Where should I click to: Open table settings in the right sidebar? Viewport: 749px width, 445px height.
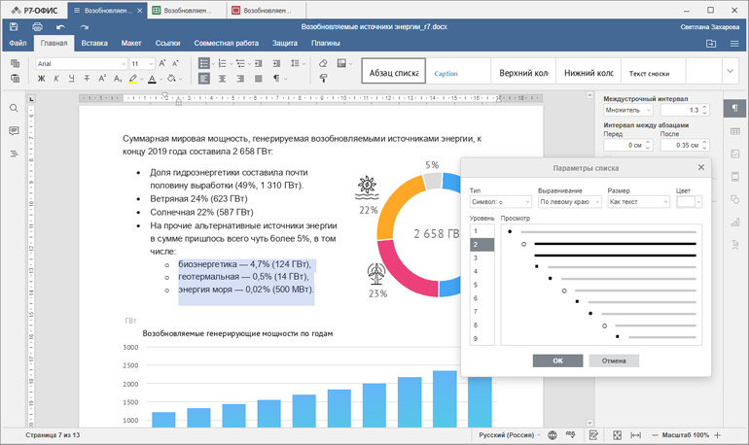(x=733, y=131)
